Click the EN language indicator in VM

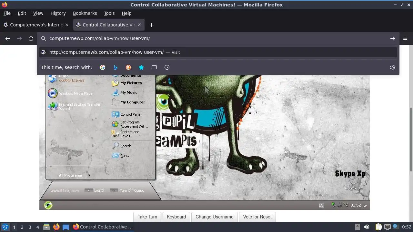pyautogui.click(x=321, y=205)
